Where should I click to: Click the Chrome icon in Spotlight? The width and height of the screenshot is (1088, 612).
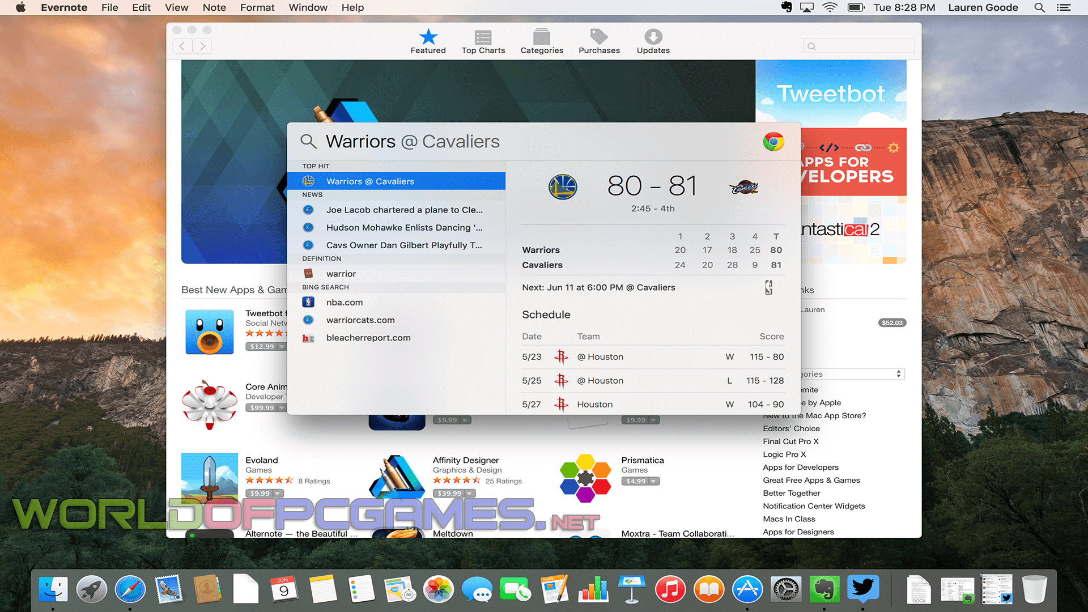point(773,142)
